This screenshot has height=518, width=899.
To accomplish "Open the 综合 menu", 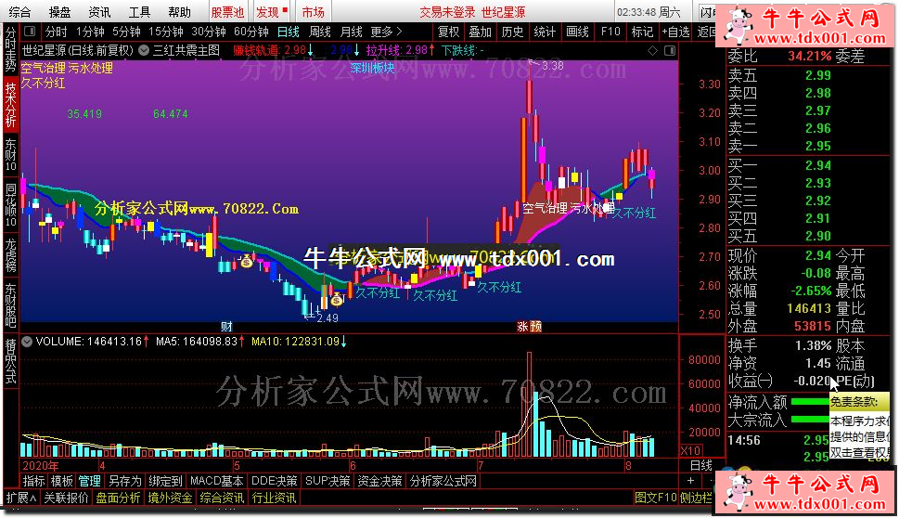I will (20, 12).
